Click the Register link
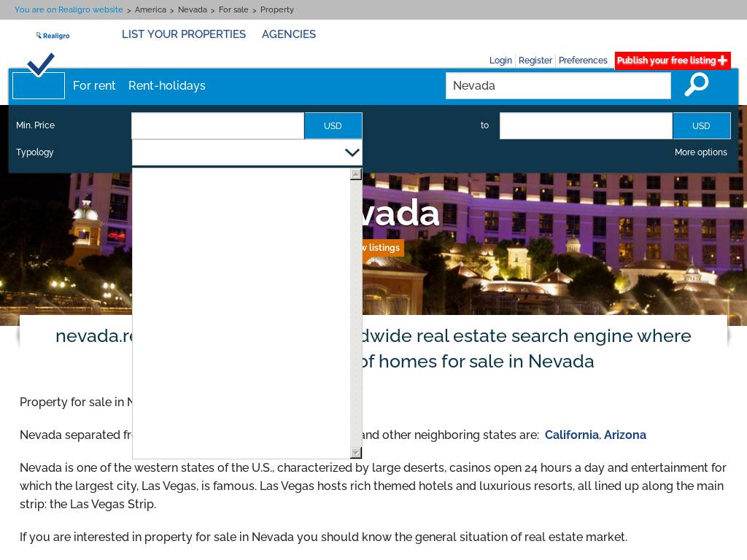747x560 pixels. click(x=535, y=61)
